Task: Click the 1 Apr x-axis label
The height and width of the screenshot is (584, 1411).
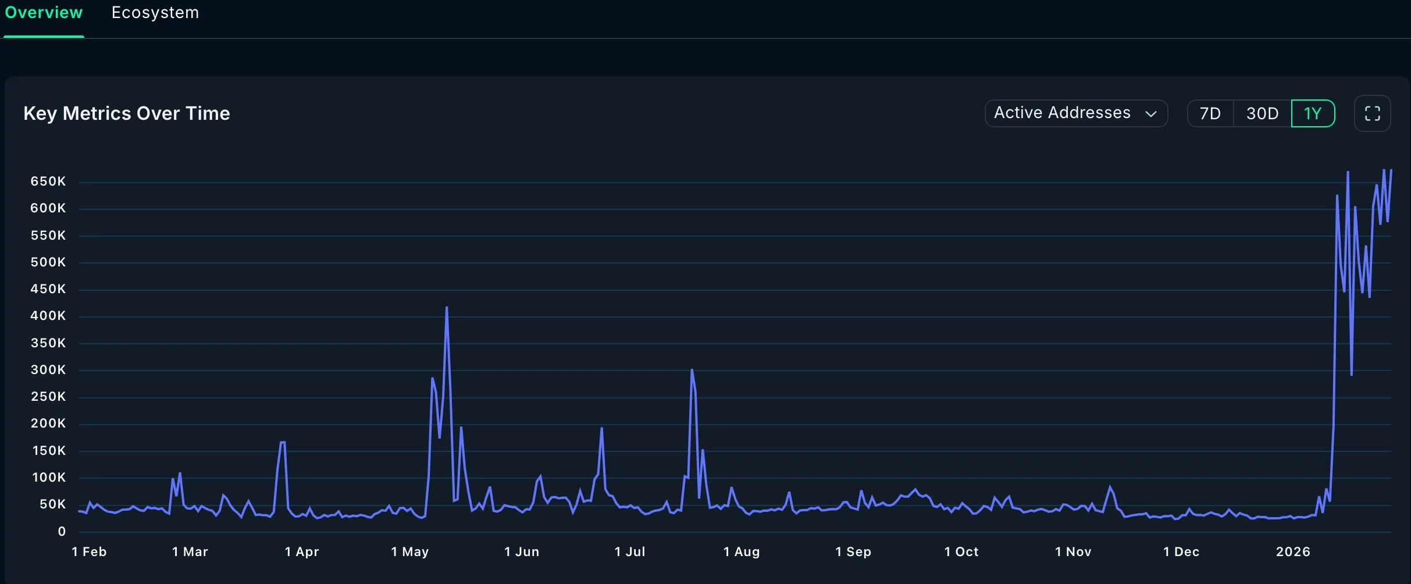Action: [x=302, y=551]
